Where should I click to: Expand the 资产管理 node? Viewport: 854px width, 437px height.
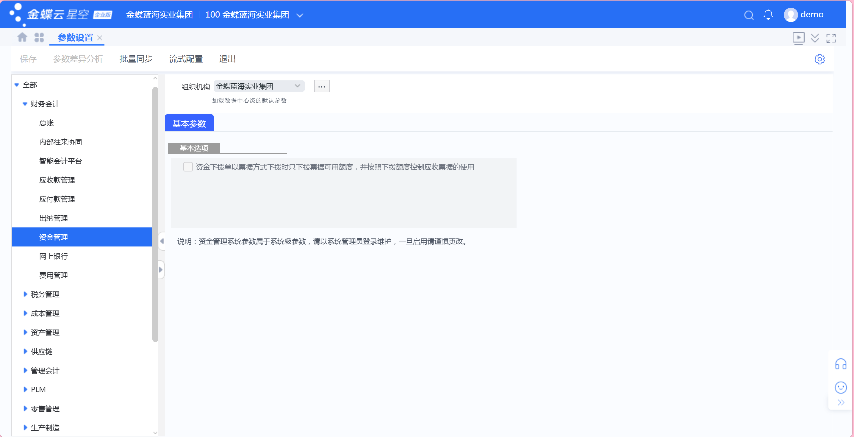pos(25,332)
